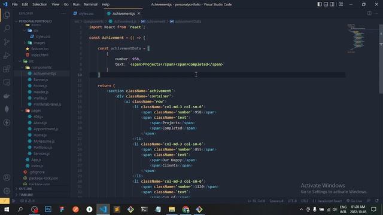Click the editor vertical scrollbar
The image size is (383, 215).
pos(381,59)
